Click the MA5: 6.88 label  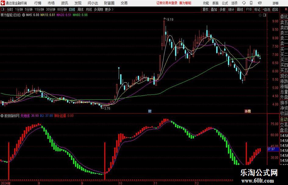point(33,15)
